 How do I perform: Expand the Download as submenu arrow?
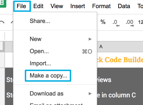click(90, 94)
